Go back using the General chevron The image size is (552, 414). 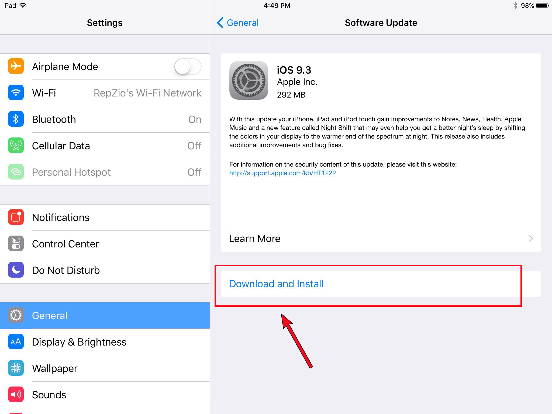pyautogui.click(x=220, y=23)
